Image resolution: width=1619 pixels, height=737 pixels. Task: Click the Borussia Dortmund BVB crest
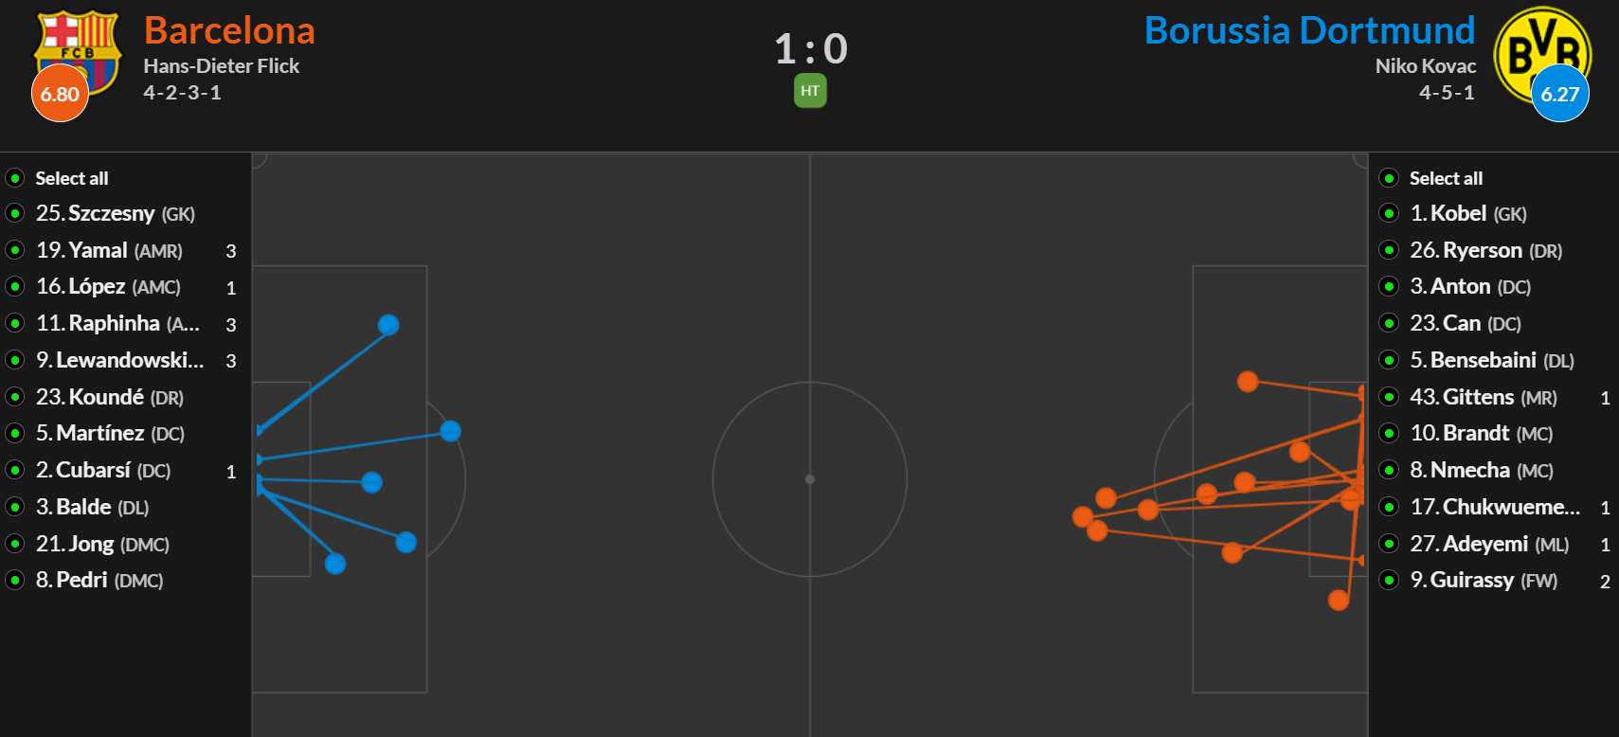point(1542,54)
